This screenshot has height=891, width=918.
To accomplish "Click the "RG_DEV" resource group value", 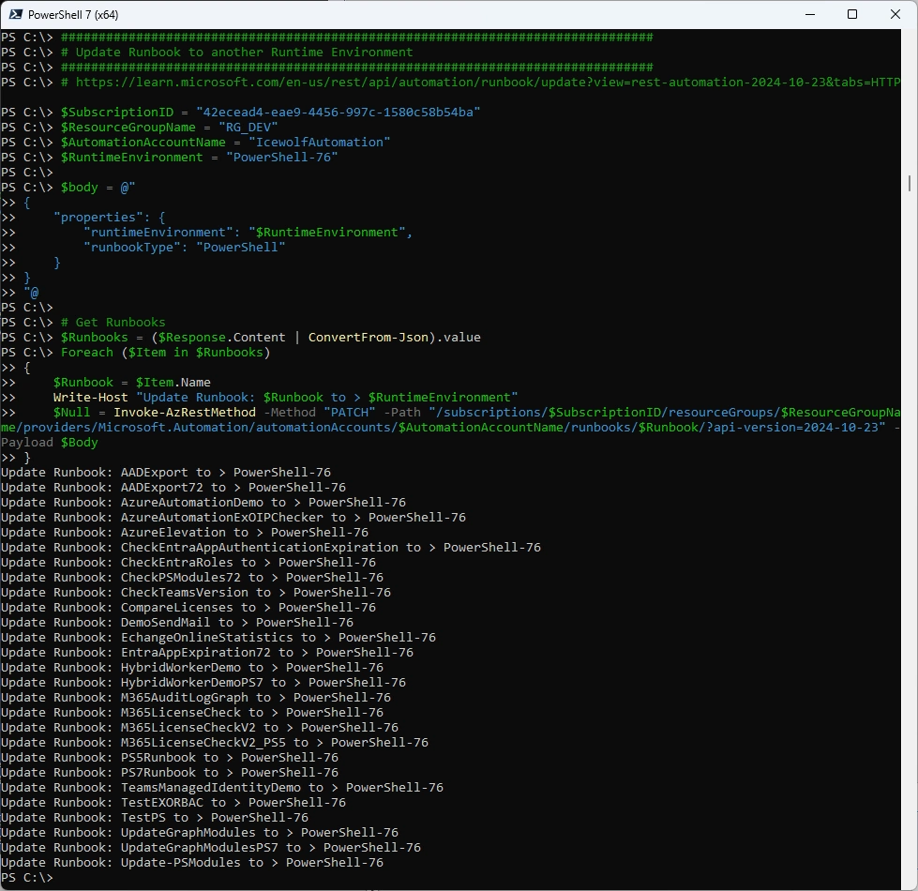I will [248, 127].
